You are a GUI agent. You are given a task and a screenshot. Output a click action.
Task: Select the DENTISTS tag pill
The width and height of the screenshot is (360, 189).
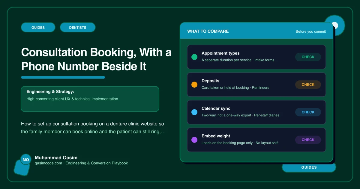pyautogui.click(x=78, y=28)
